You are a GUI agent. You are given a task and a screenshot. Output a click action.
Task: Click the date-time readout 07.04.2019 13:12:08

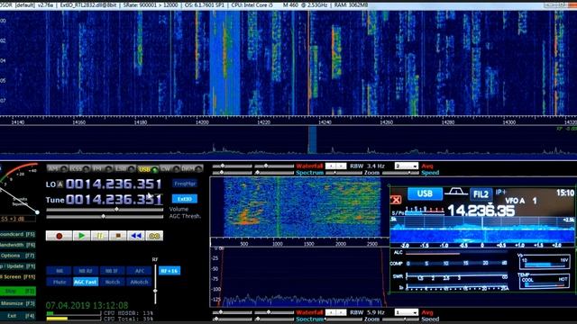[87, 305]
